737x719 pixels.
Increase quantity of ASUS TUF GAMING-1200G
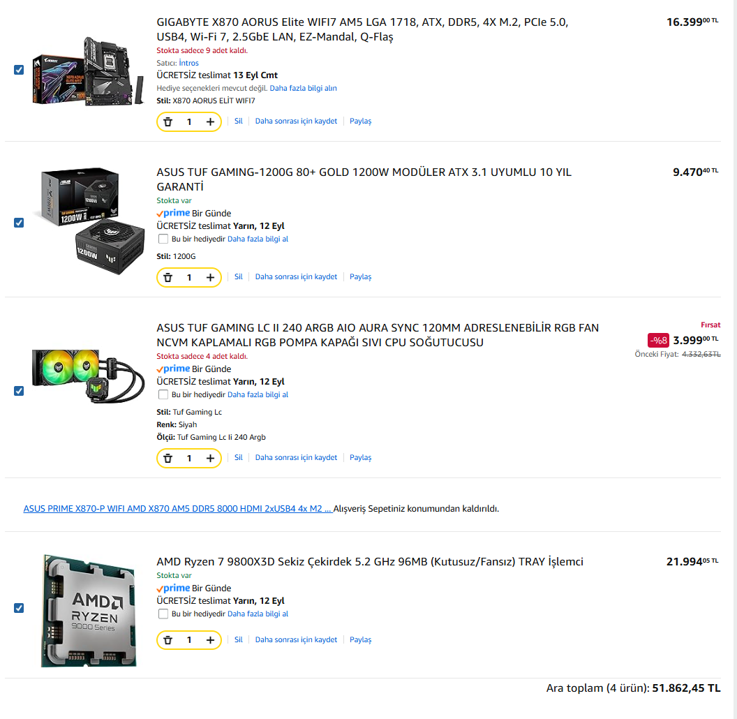210,277
